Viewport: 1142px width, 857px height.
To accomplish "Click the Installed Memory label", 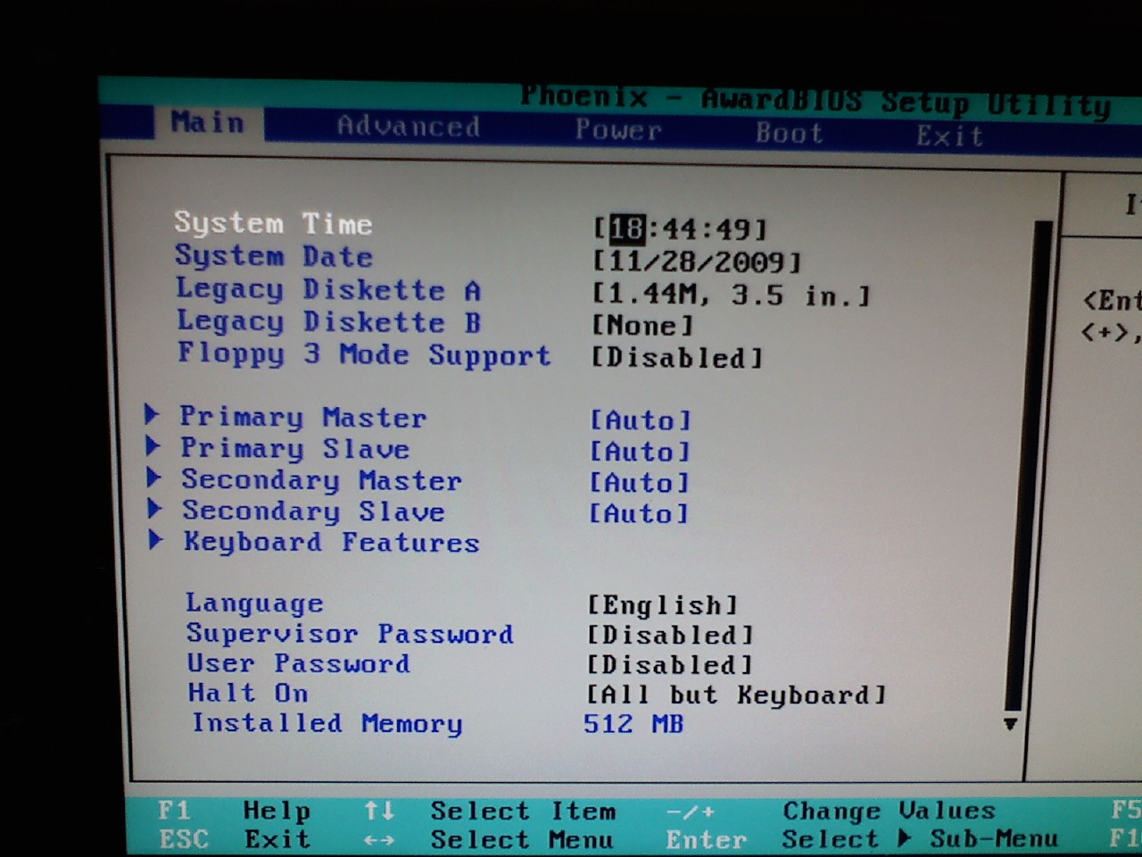I will point(327,724).
